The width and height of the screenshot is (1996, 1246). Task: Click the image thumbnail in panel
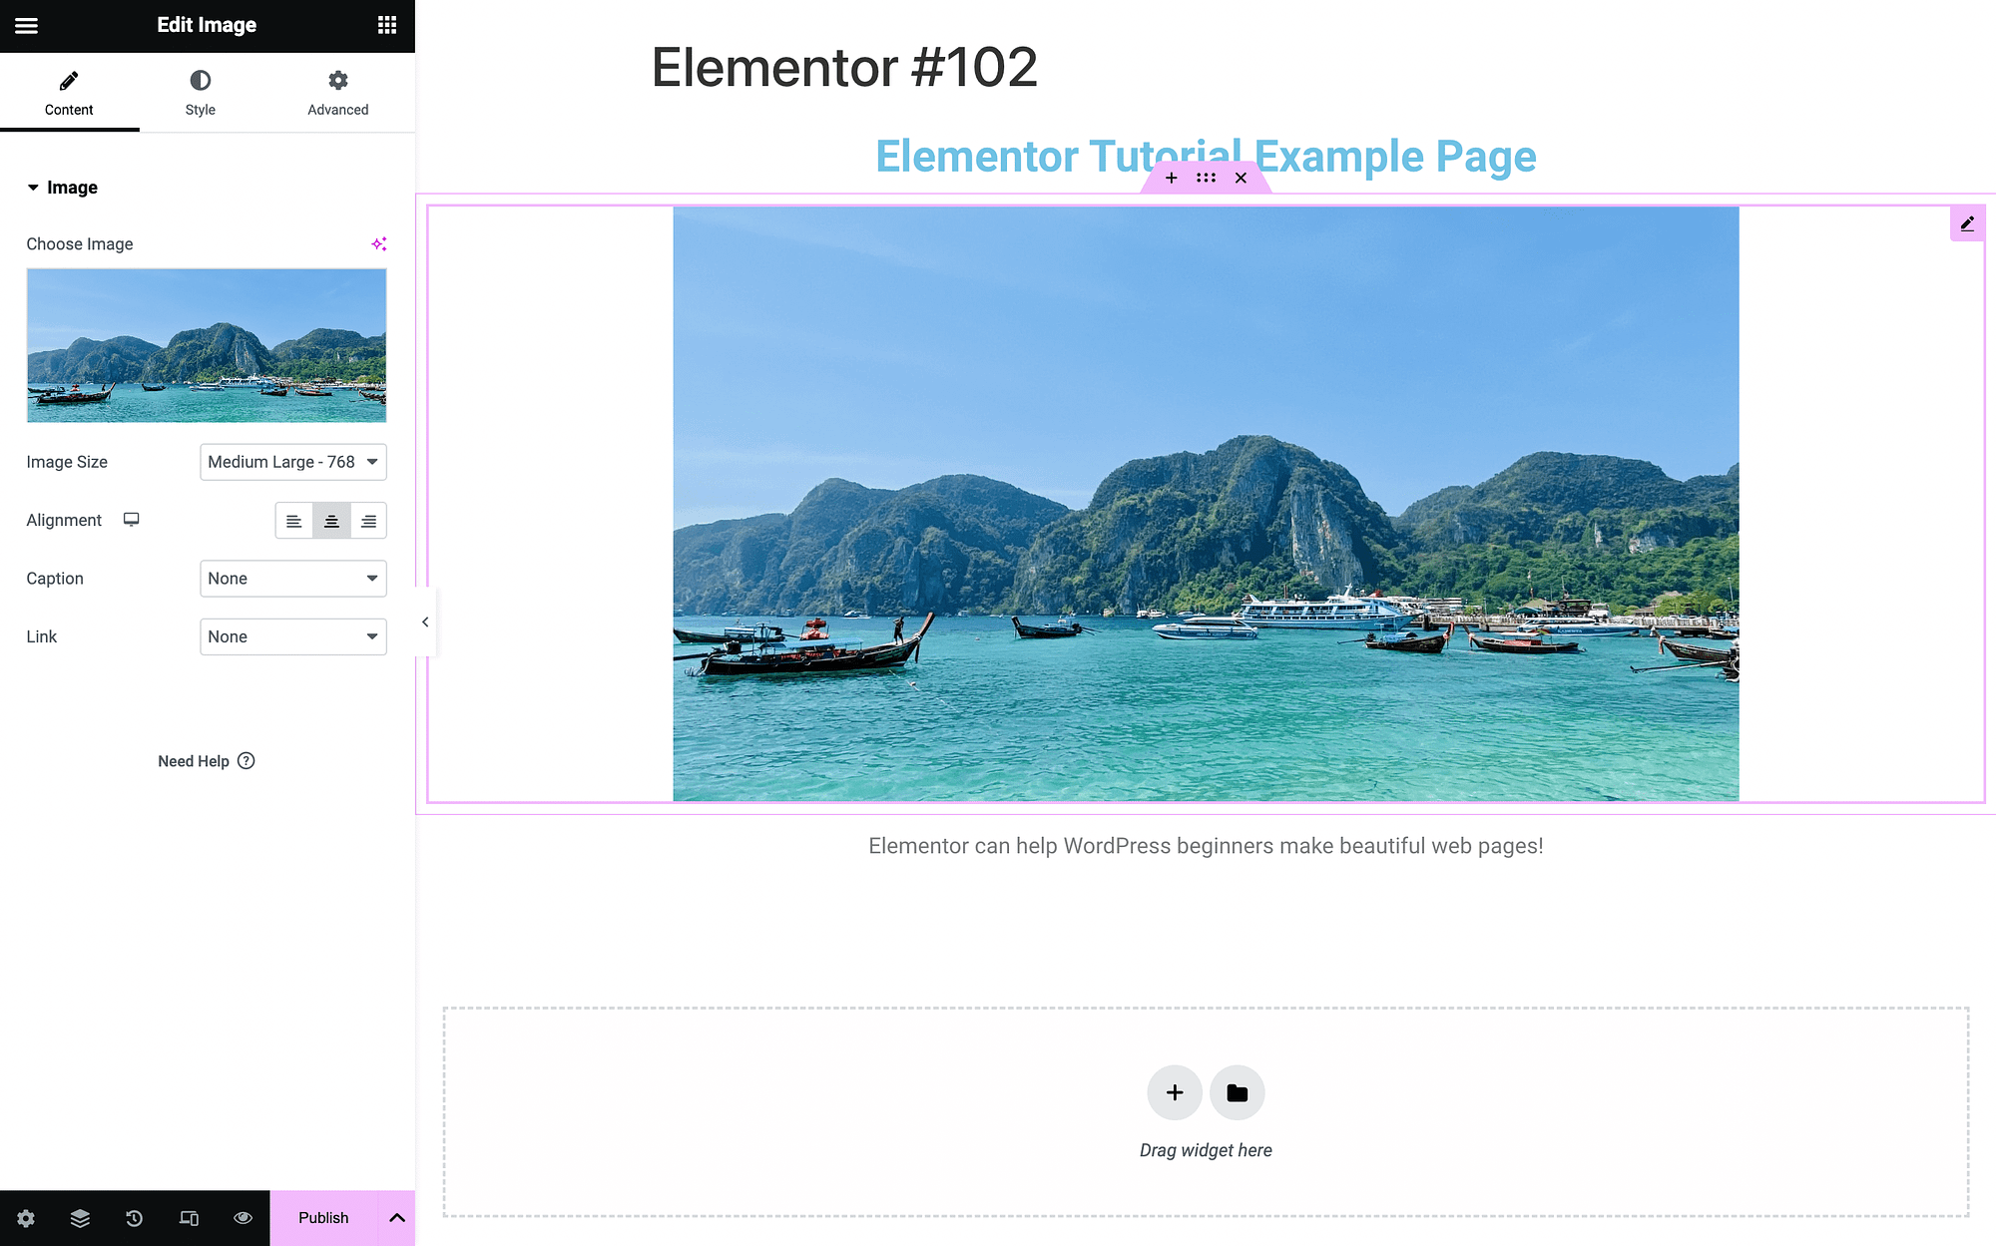point(207,344)
